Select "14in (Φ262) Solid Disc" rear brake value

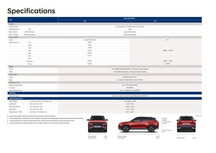[130, 72]
